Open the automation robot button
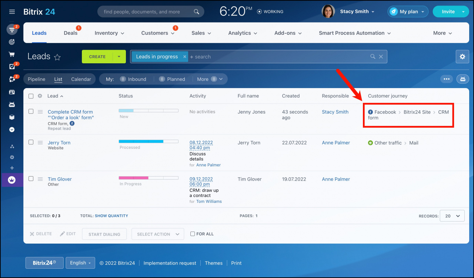Image resolution: width=474 pixels, height=278 pixels. (463, 79)
